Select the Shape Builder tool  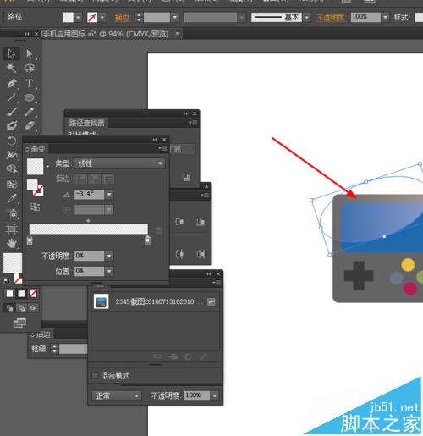[12, 169]
